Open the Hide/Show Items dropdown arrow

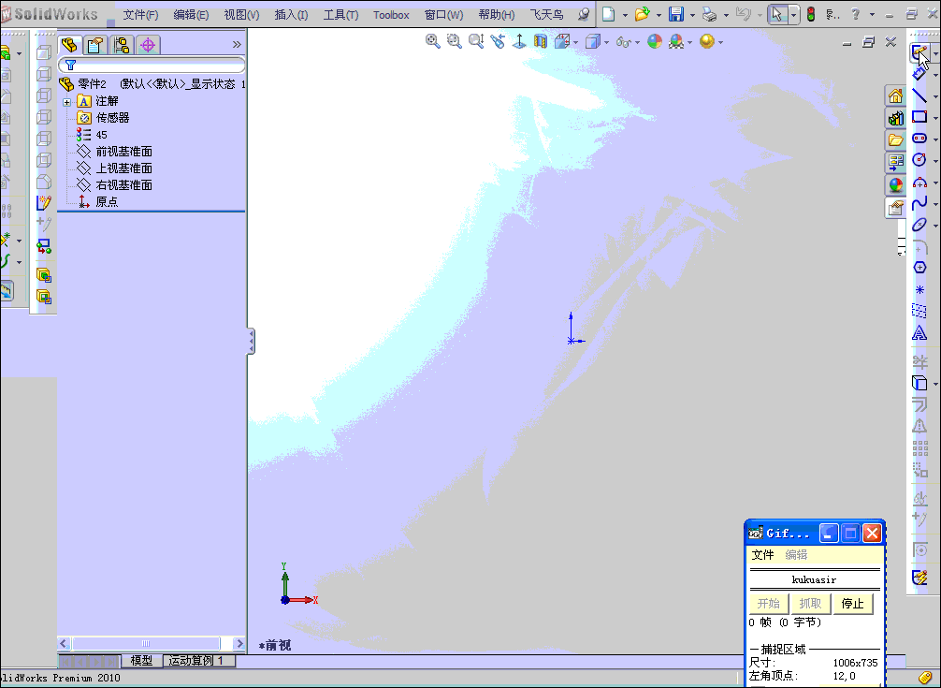(x=637, y=42)
